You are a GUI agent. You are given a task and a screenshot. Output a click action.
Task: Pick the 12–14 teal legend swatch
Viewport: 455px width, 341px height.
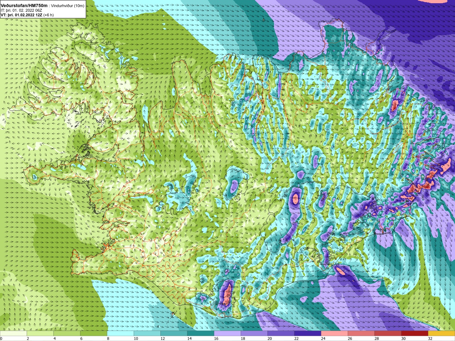(x=174, y=334)
